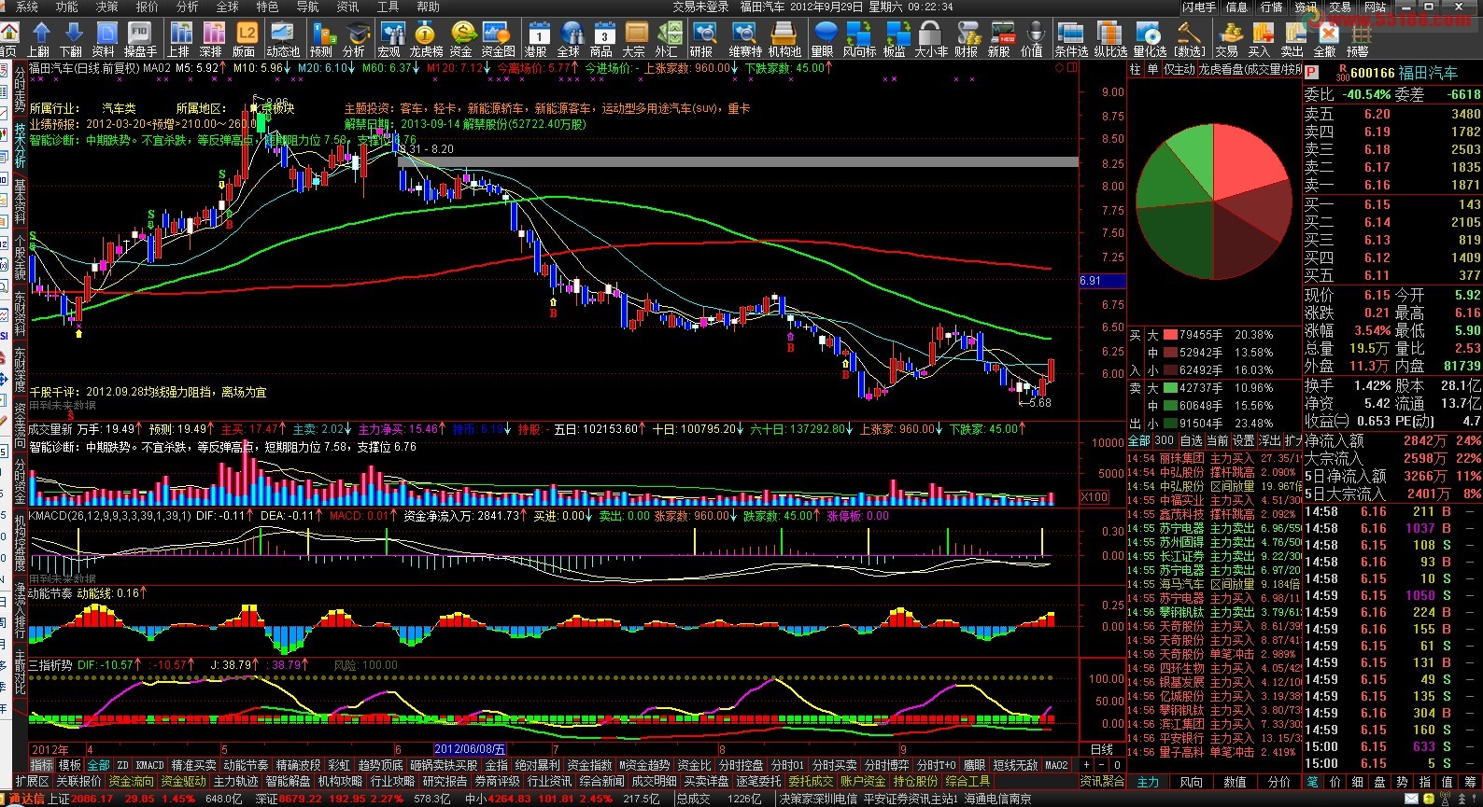This screenshot has width=1483, height=807.
Task: Select the 资金指数 indicator tab
Action: [589, 765]
